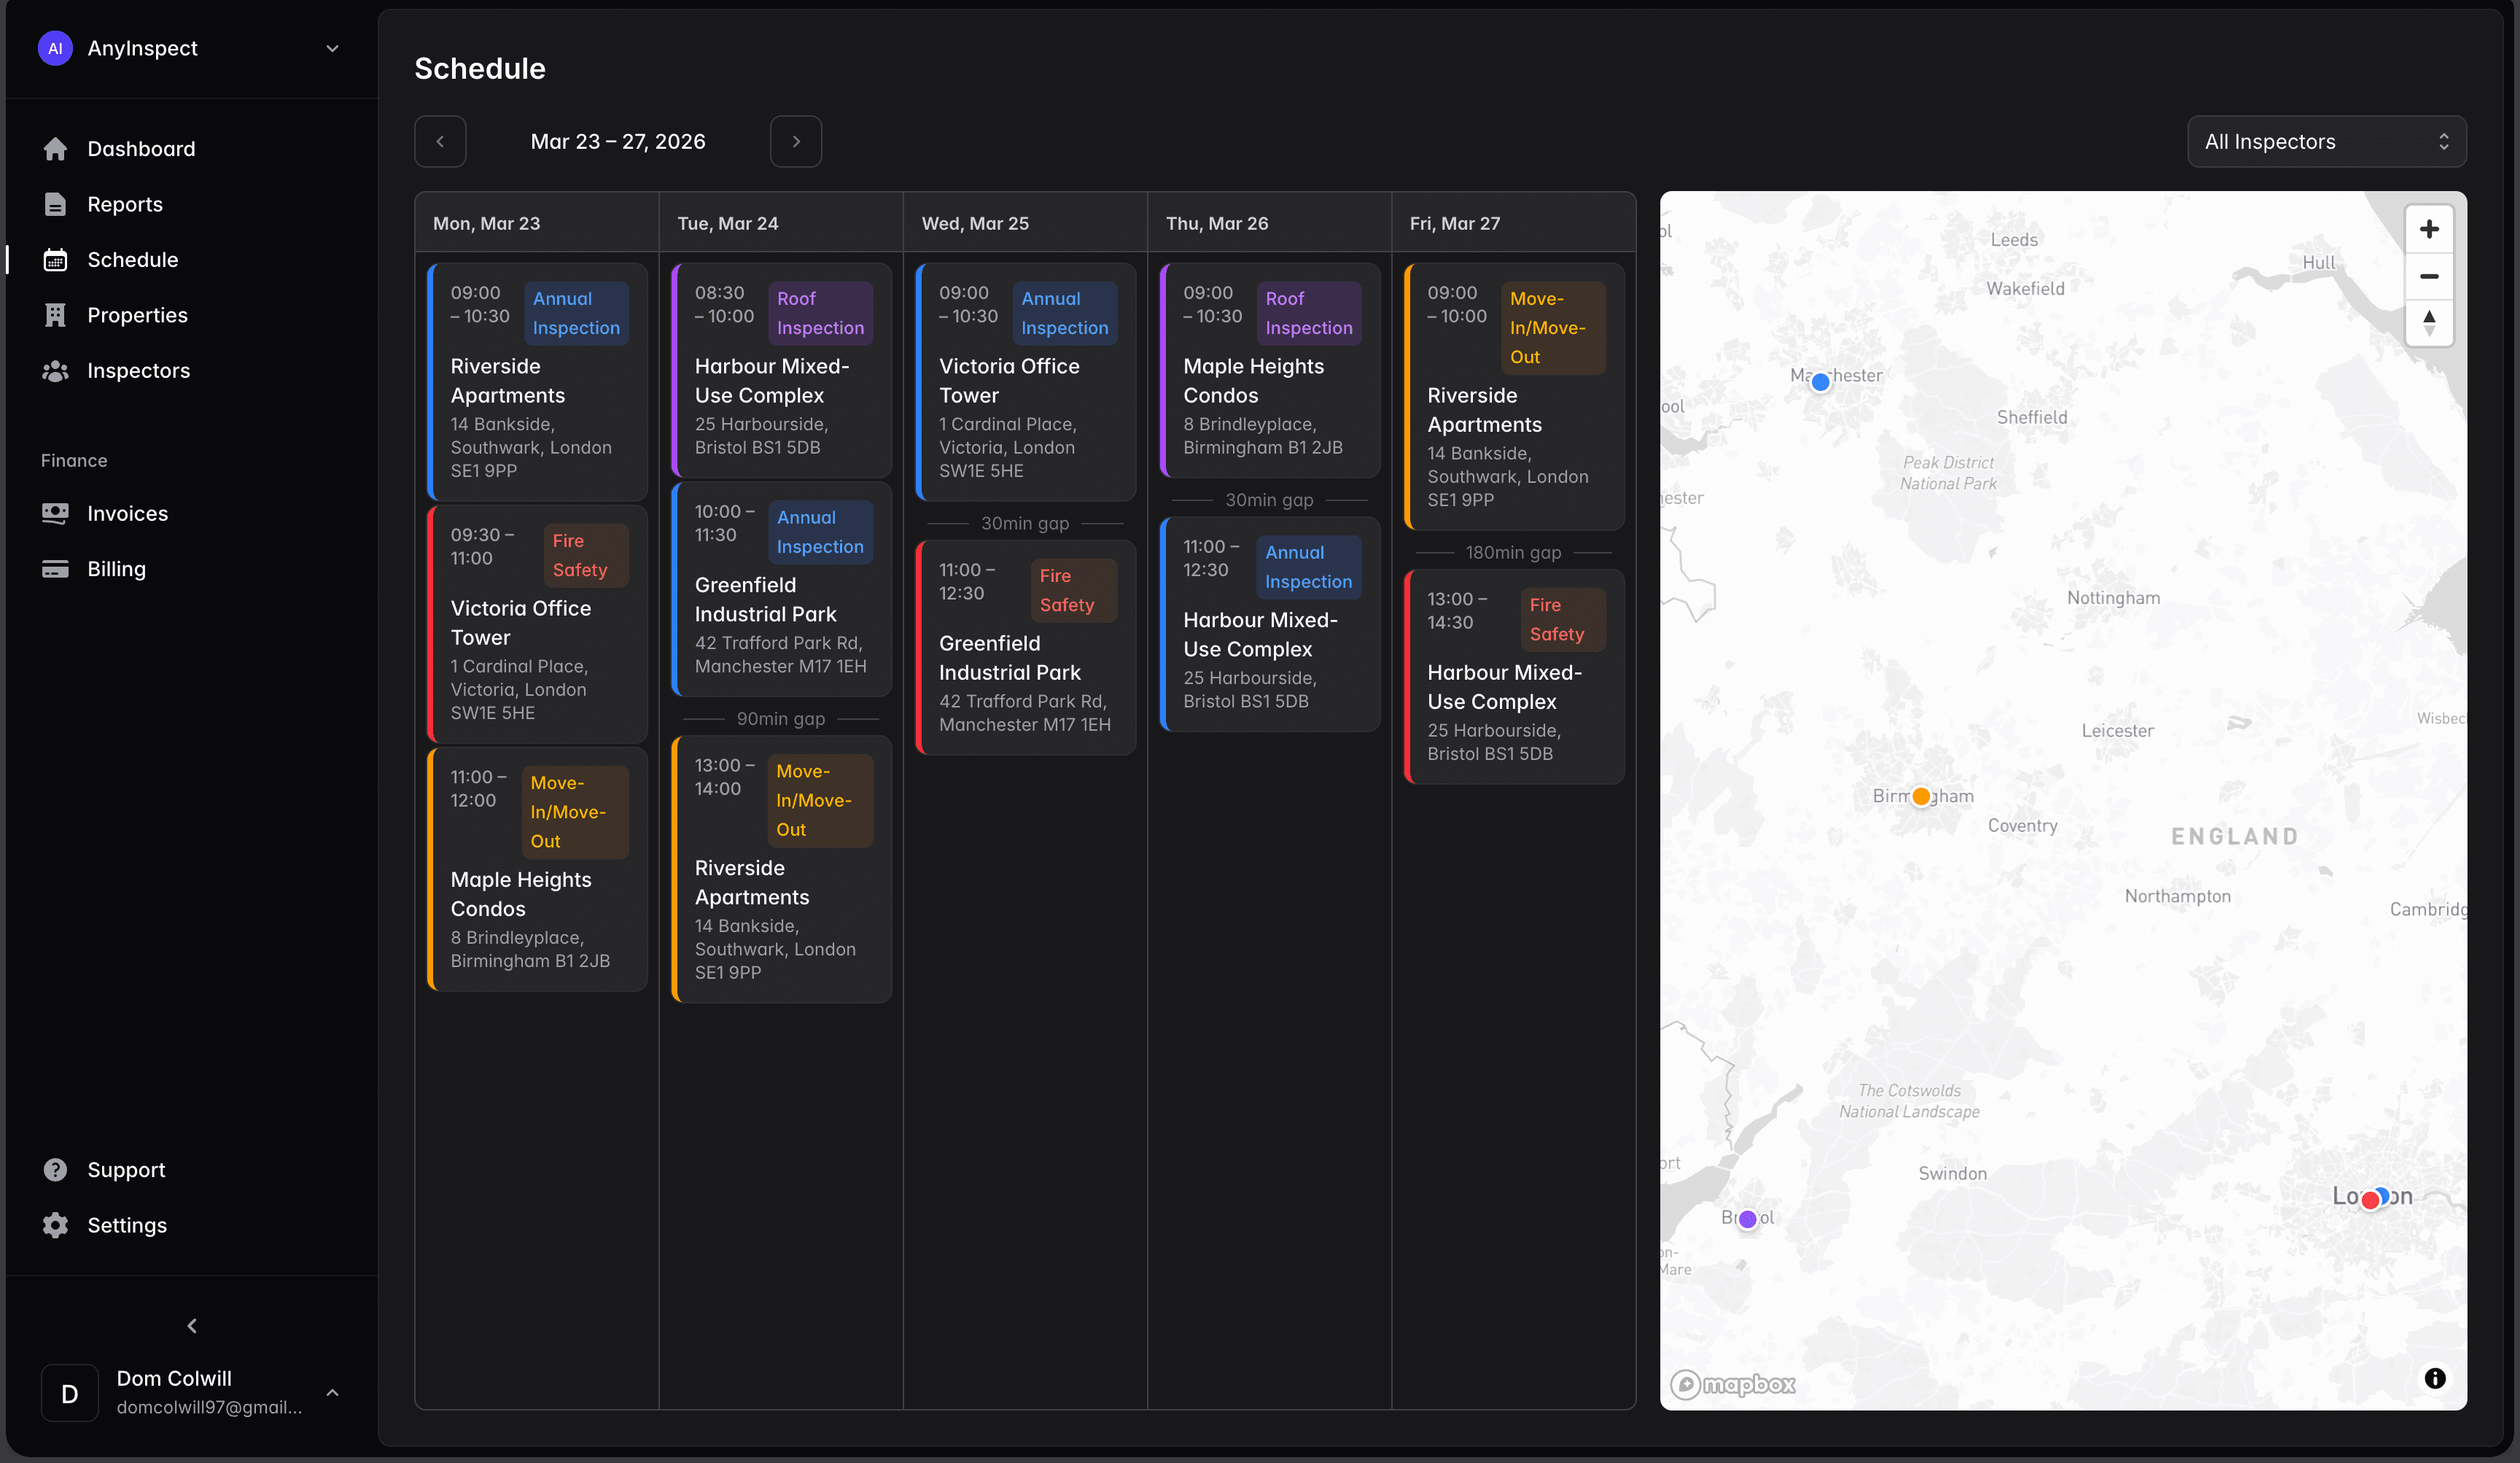Image resolution: width=2520 pixels, height=1463 pixels.
Task: Click the Settings gear icon
Action: [55, 1225]
